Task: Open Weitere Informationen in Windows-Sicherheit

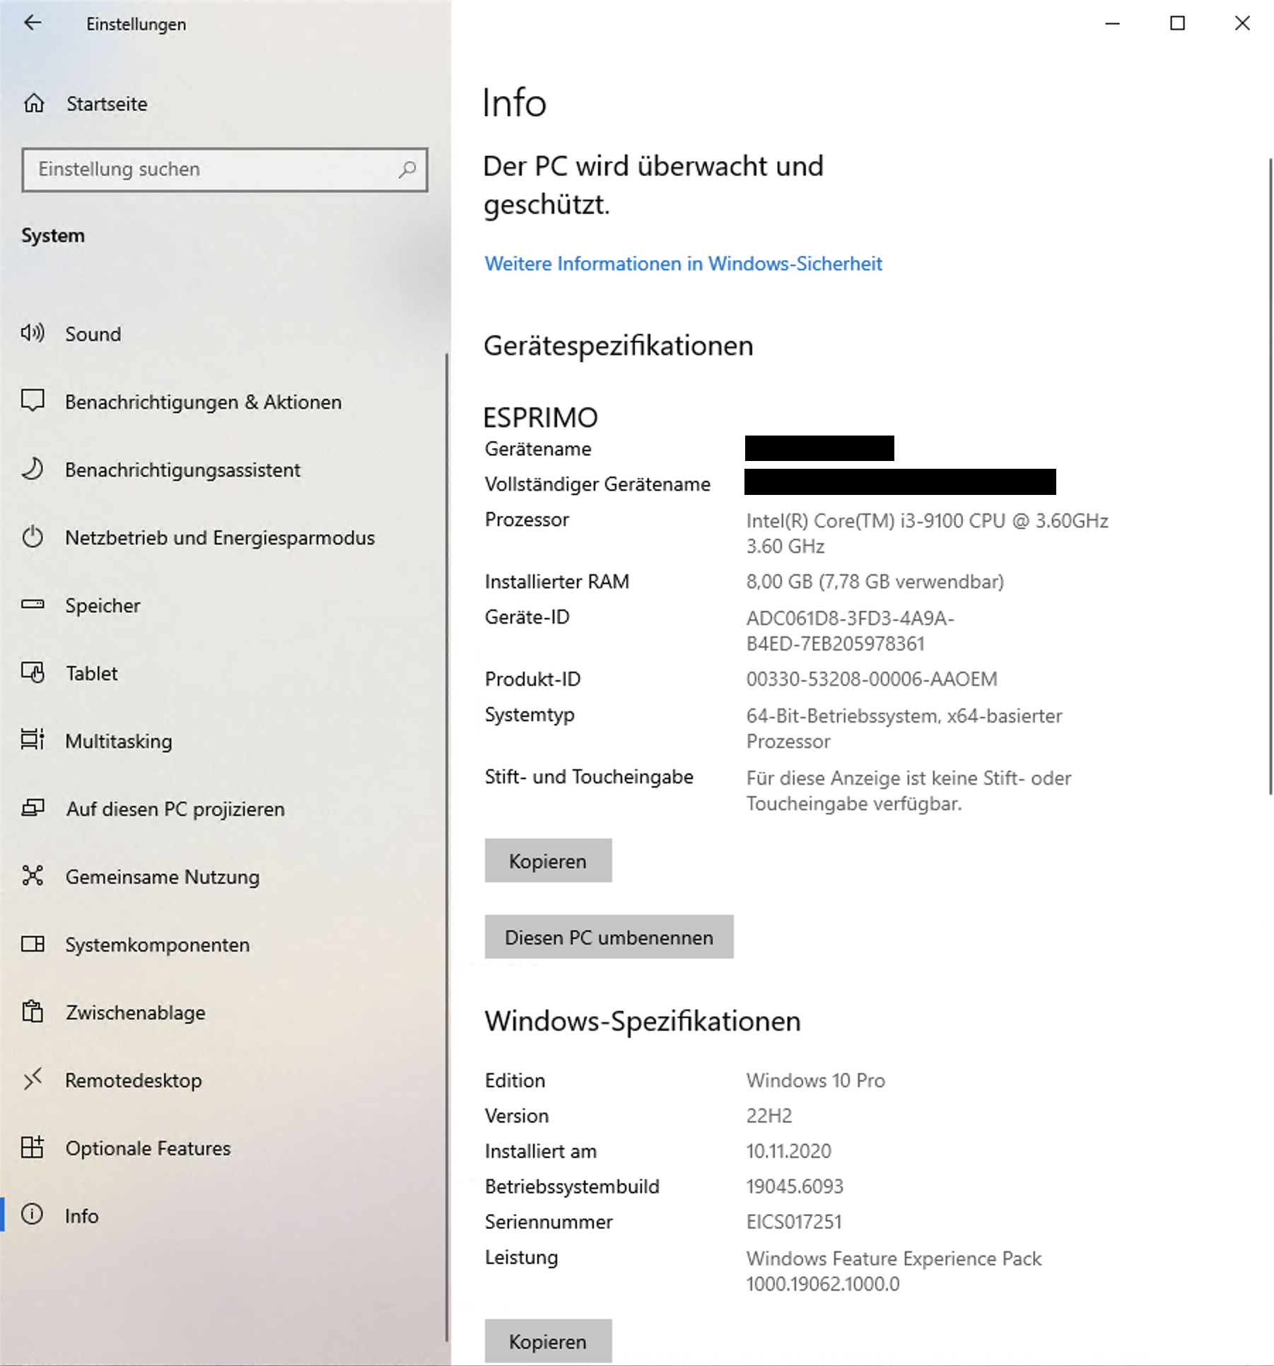Action: (683, 264)
